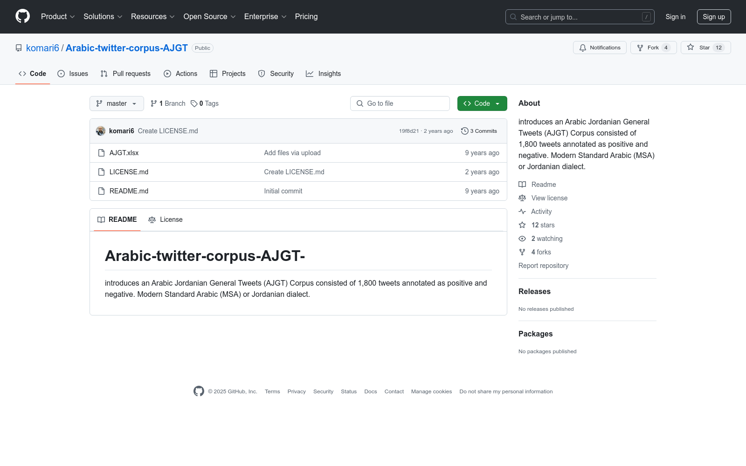Click the scale icon beside View license
This screenshot has width=746, height=466.
coord(522,198)
